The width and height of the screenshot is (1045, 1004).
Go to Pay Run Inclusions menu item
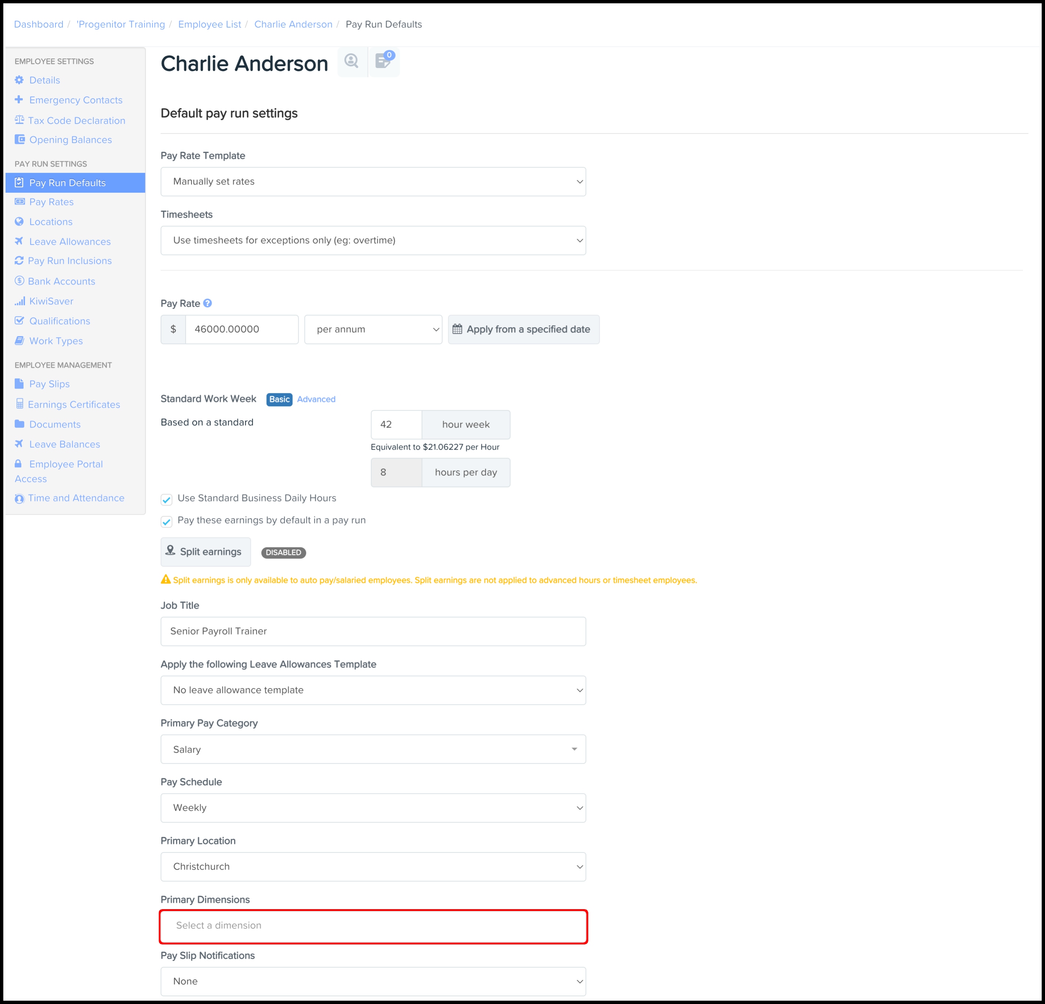[x=70, y=261]
